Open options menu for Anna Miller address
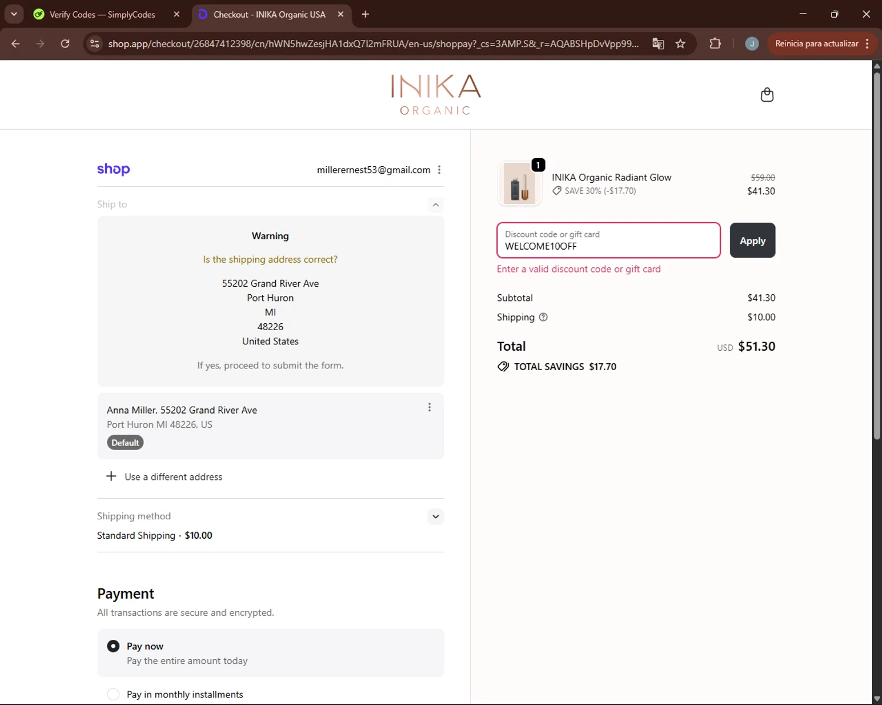 pyautogui.click(x=430, y=407)
